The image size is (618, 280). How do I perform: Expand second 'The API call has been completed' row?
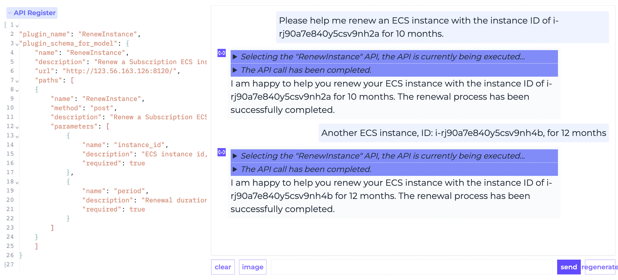point(394,169)
